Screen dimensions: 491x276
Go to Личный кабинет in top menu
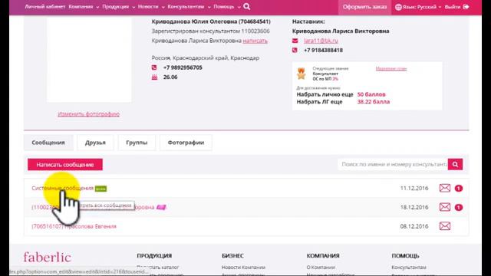[x=45, y=7]
